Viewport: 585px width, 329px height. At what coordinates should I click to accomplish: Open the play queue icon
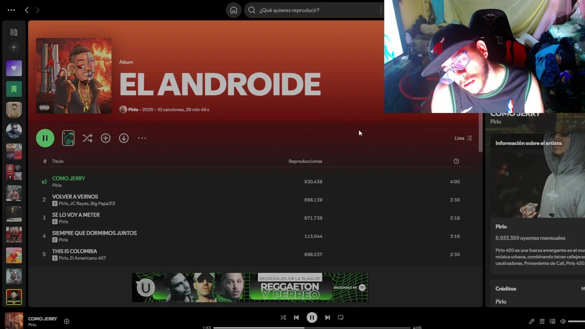tap(542, 321)
